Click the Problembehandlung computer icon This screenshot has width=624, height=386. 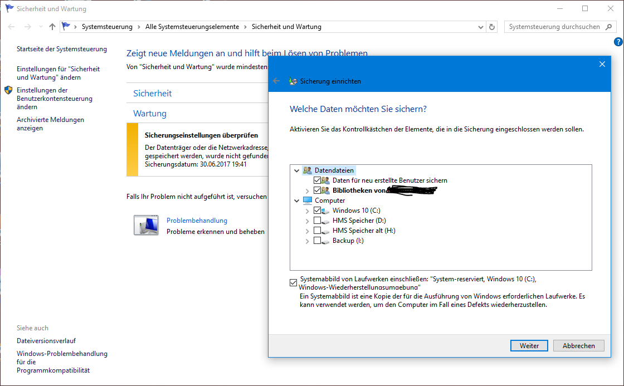(145, 225)
